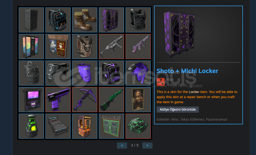The height and width of the screenshot is (155, 256).
Task: Choose the orange arcade claw machine item
Action: [x=85, y=126]
